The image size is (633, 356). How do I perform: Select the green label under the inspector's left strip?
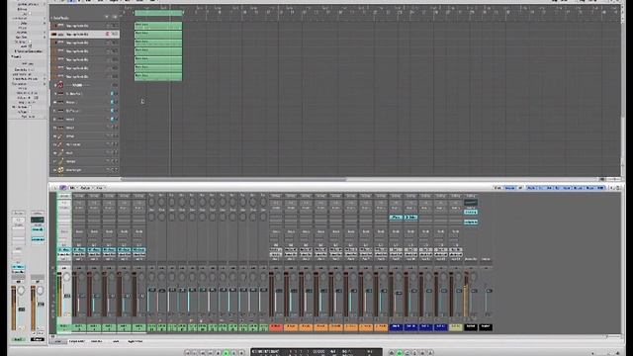click(x=18, y=340)
